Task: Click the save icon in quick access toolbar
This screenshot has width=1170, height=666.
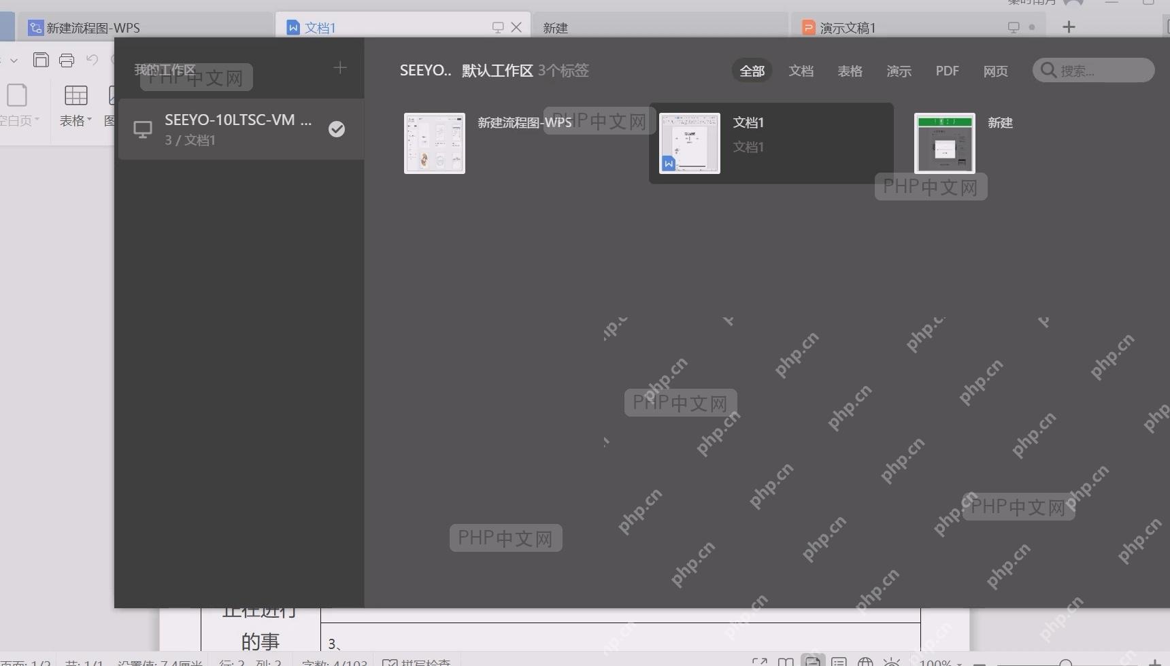Action: click(41, 60)
